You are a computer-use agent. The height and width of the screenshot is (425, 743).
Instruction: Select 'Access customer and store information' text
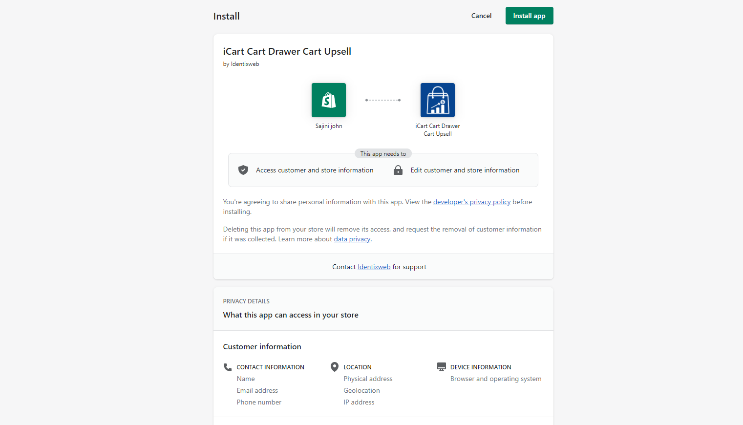tap(315, 170)
